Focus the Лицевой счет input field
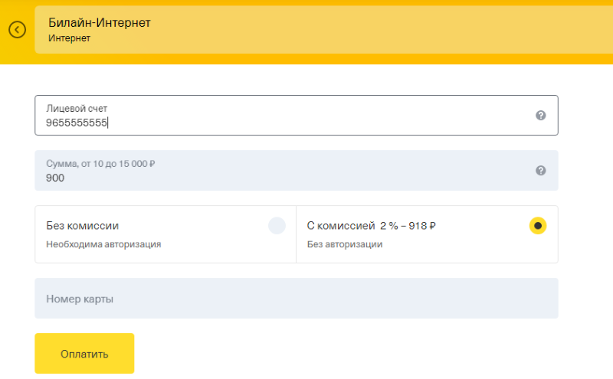This screenshot has height=379, width=613. pos(297,116)
